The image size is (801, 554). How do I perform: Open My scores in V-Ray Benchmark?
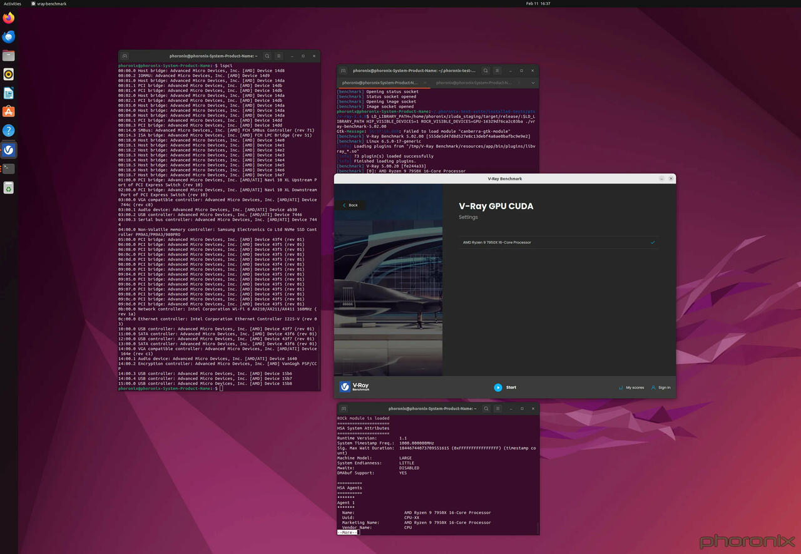[x=631, y=387]
